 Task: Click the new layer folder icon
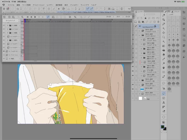pos(143,22)
